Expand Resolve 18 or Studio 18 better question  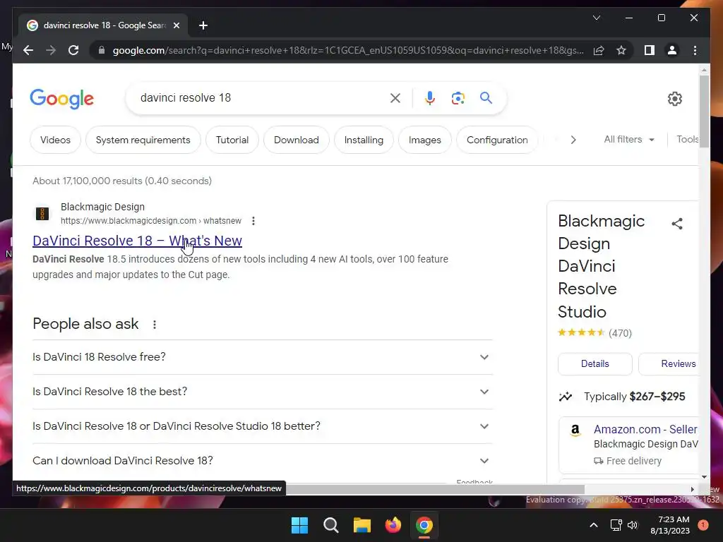(x=263, y=426)
